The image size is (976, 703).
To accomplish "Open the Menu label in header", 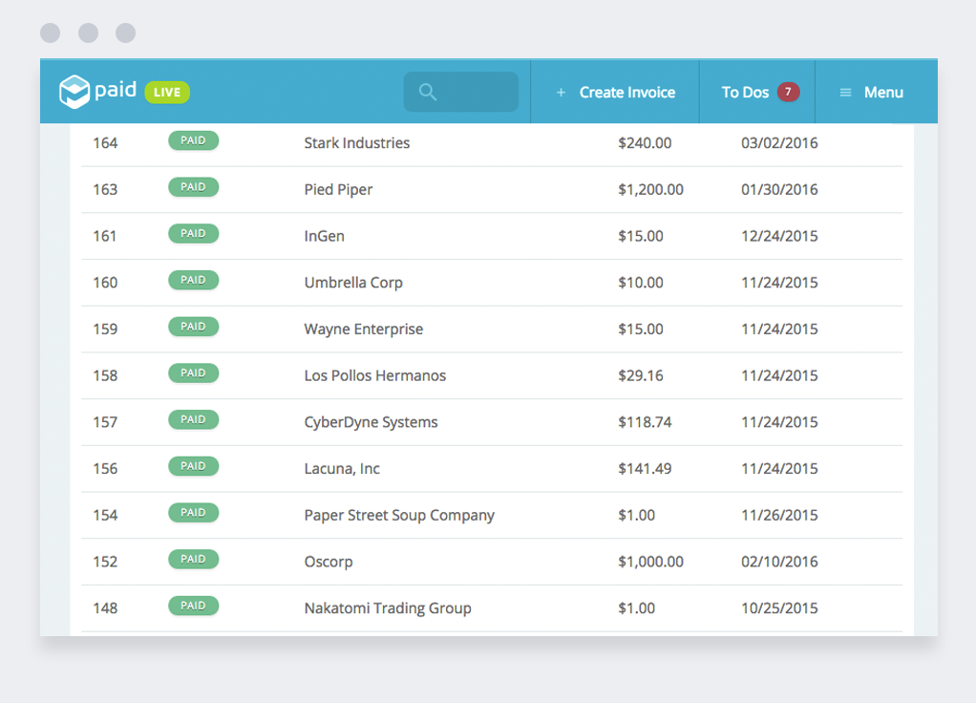I will 883,92.
